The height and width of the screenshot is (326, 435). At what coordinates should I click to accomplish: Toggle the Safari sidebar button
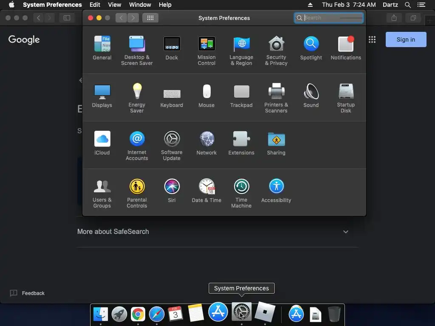tap(67, 18)
